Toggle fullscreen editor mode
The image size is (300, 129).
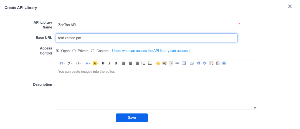click(211, 63)
